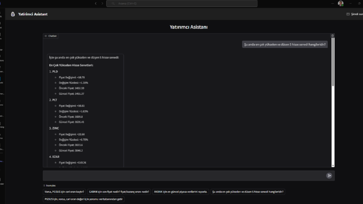363x204 pixels.
Task: Select example 'Varsa, PGSUS için cari oran kaçtır?'
Action: (65, 192)
